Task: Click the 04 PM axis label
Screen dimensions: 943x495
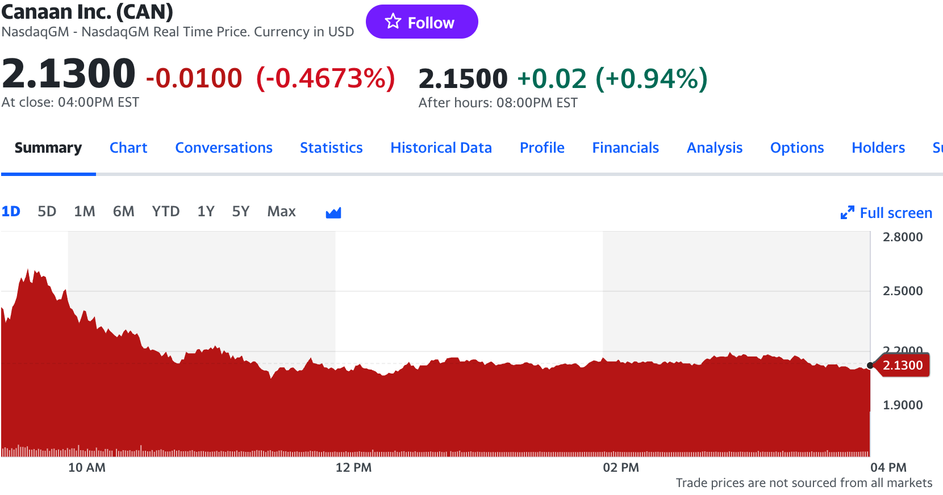Action: click(x=888, y=467)
